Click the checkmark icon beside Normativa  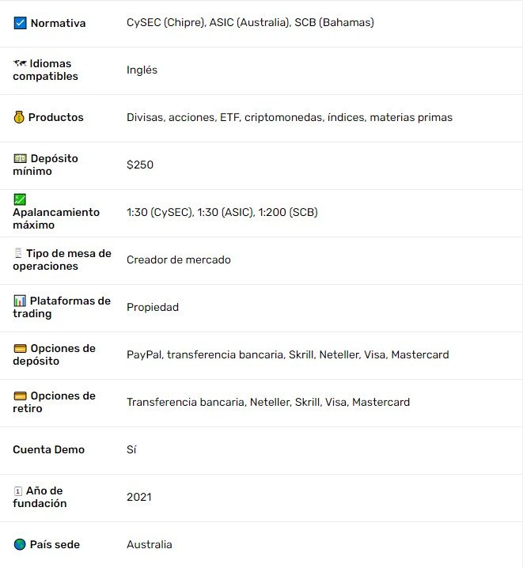point(20,23)
